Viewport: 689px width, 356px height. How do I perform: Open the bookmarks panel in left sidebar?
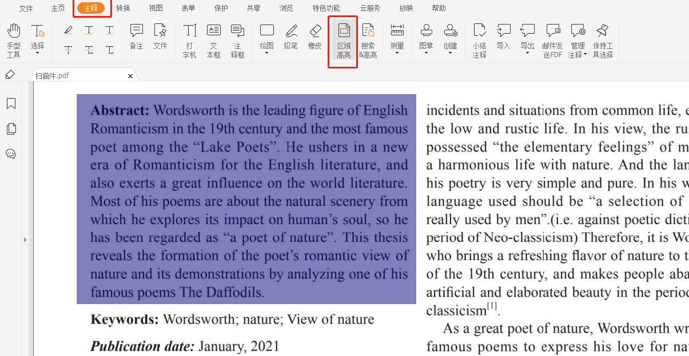[x=11, y=104]
